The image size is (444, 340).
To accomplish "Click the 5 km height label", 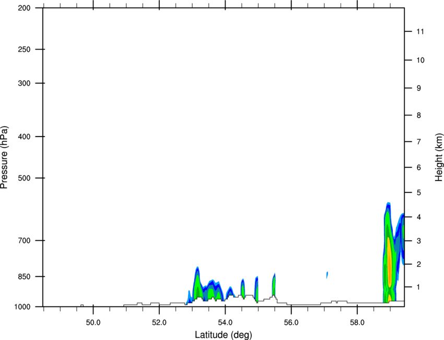I will pyautogui.click(x=419, y=193).
